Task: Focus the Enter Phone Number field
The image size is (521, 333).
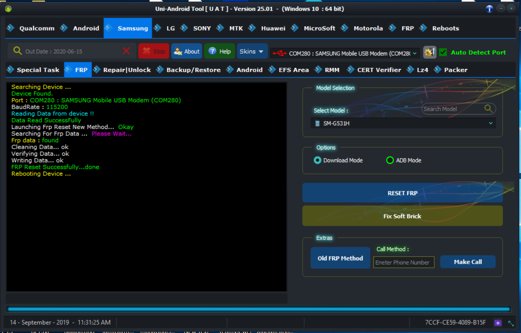Action: click(404, 262)
